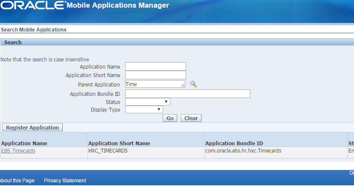Click the Application Short Name field label
Image resolution: width=354 pixels, height=187 pixels.
click(x=93, y=75)
